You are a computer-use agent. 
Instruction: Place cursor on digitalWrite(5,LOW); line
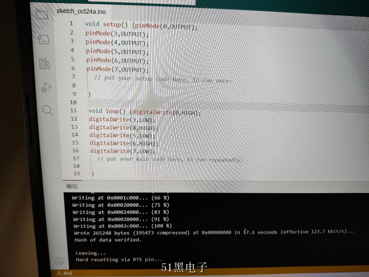point(123,135)
